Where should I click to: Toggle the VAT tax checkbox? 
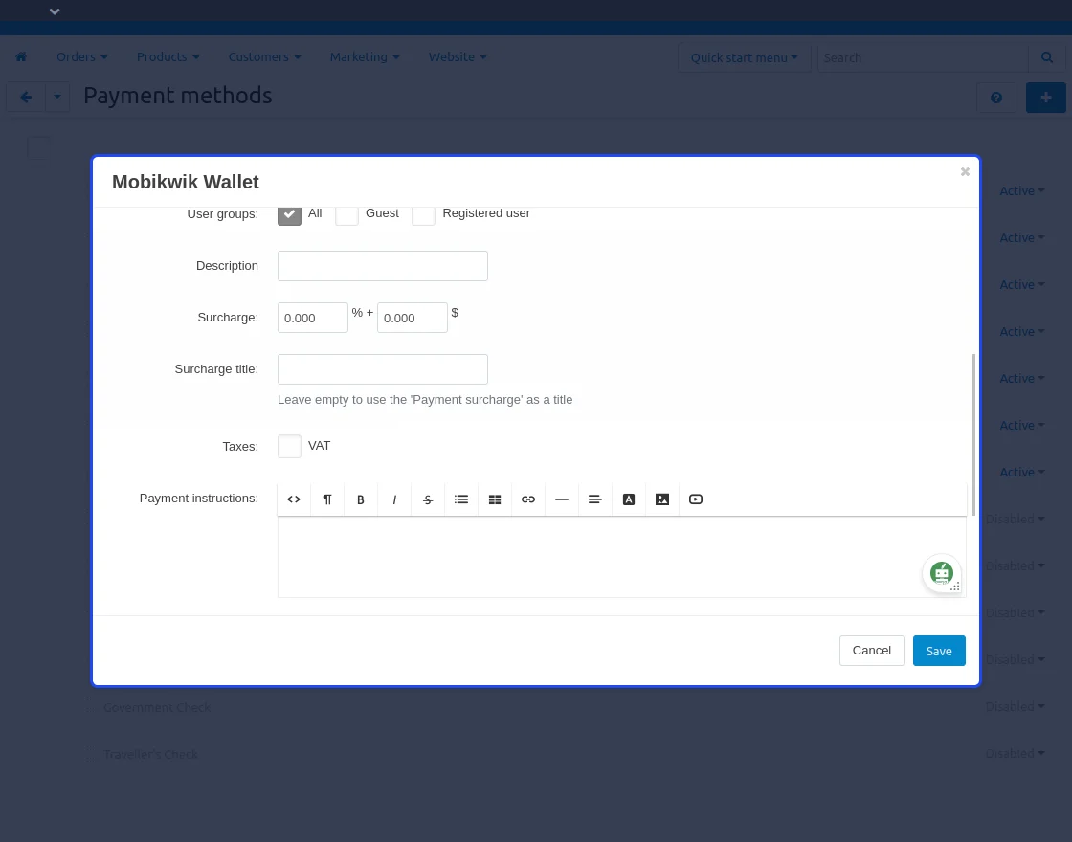tap(289, 446)
